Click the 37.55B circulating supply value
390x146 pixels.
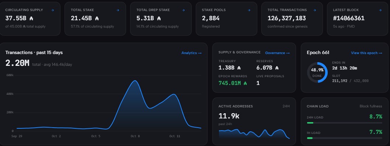(x=19, y=18)
